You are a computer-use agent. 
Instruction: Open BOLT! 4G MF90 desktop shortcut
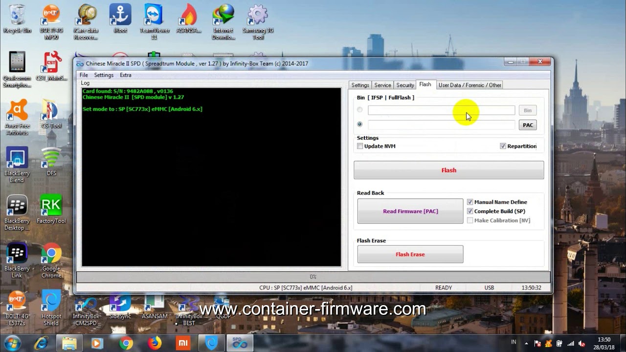51,22
